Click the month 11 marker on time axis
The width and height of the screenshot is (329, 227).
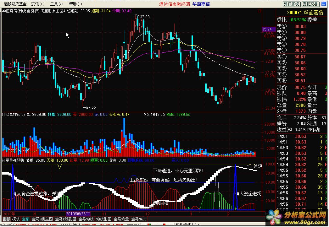tap(104, 214)
